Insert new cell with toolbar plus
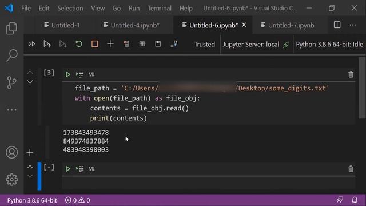366x206 pixels. [x=110, y=44]
